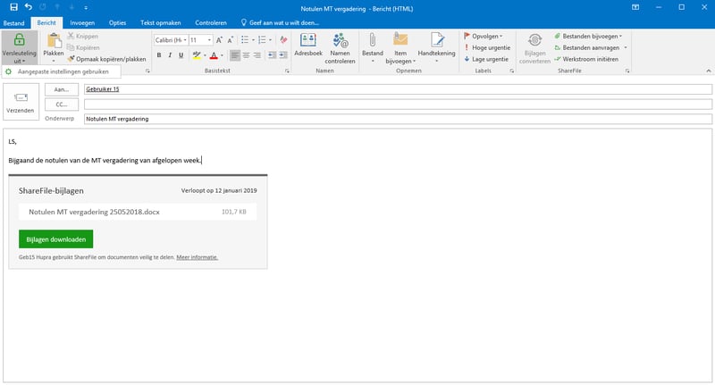715x385 pixels.
Task: Click the Verloopt op 12 januari 2019 text
Action: pyautogui.click(x=219, y=190)
